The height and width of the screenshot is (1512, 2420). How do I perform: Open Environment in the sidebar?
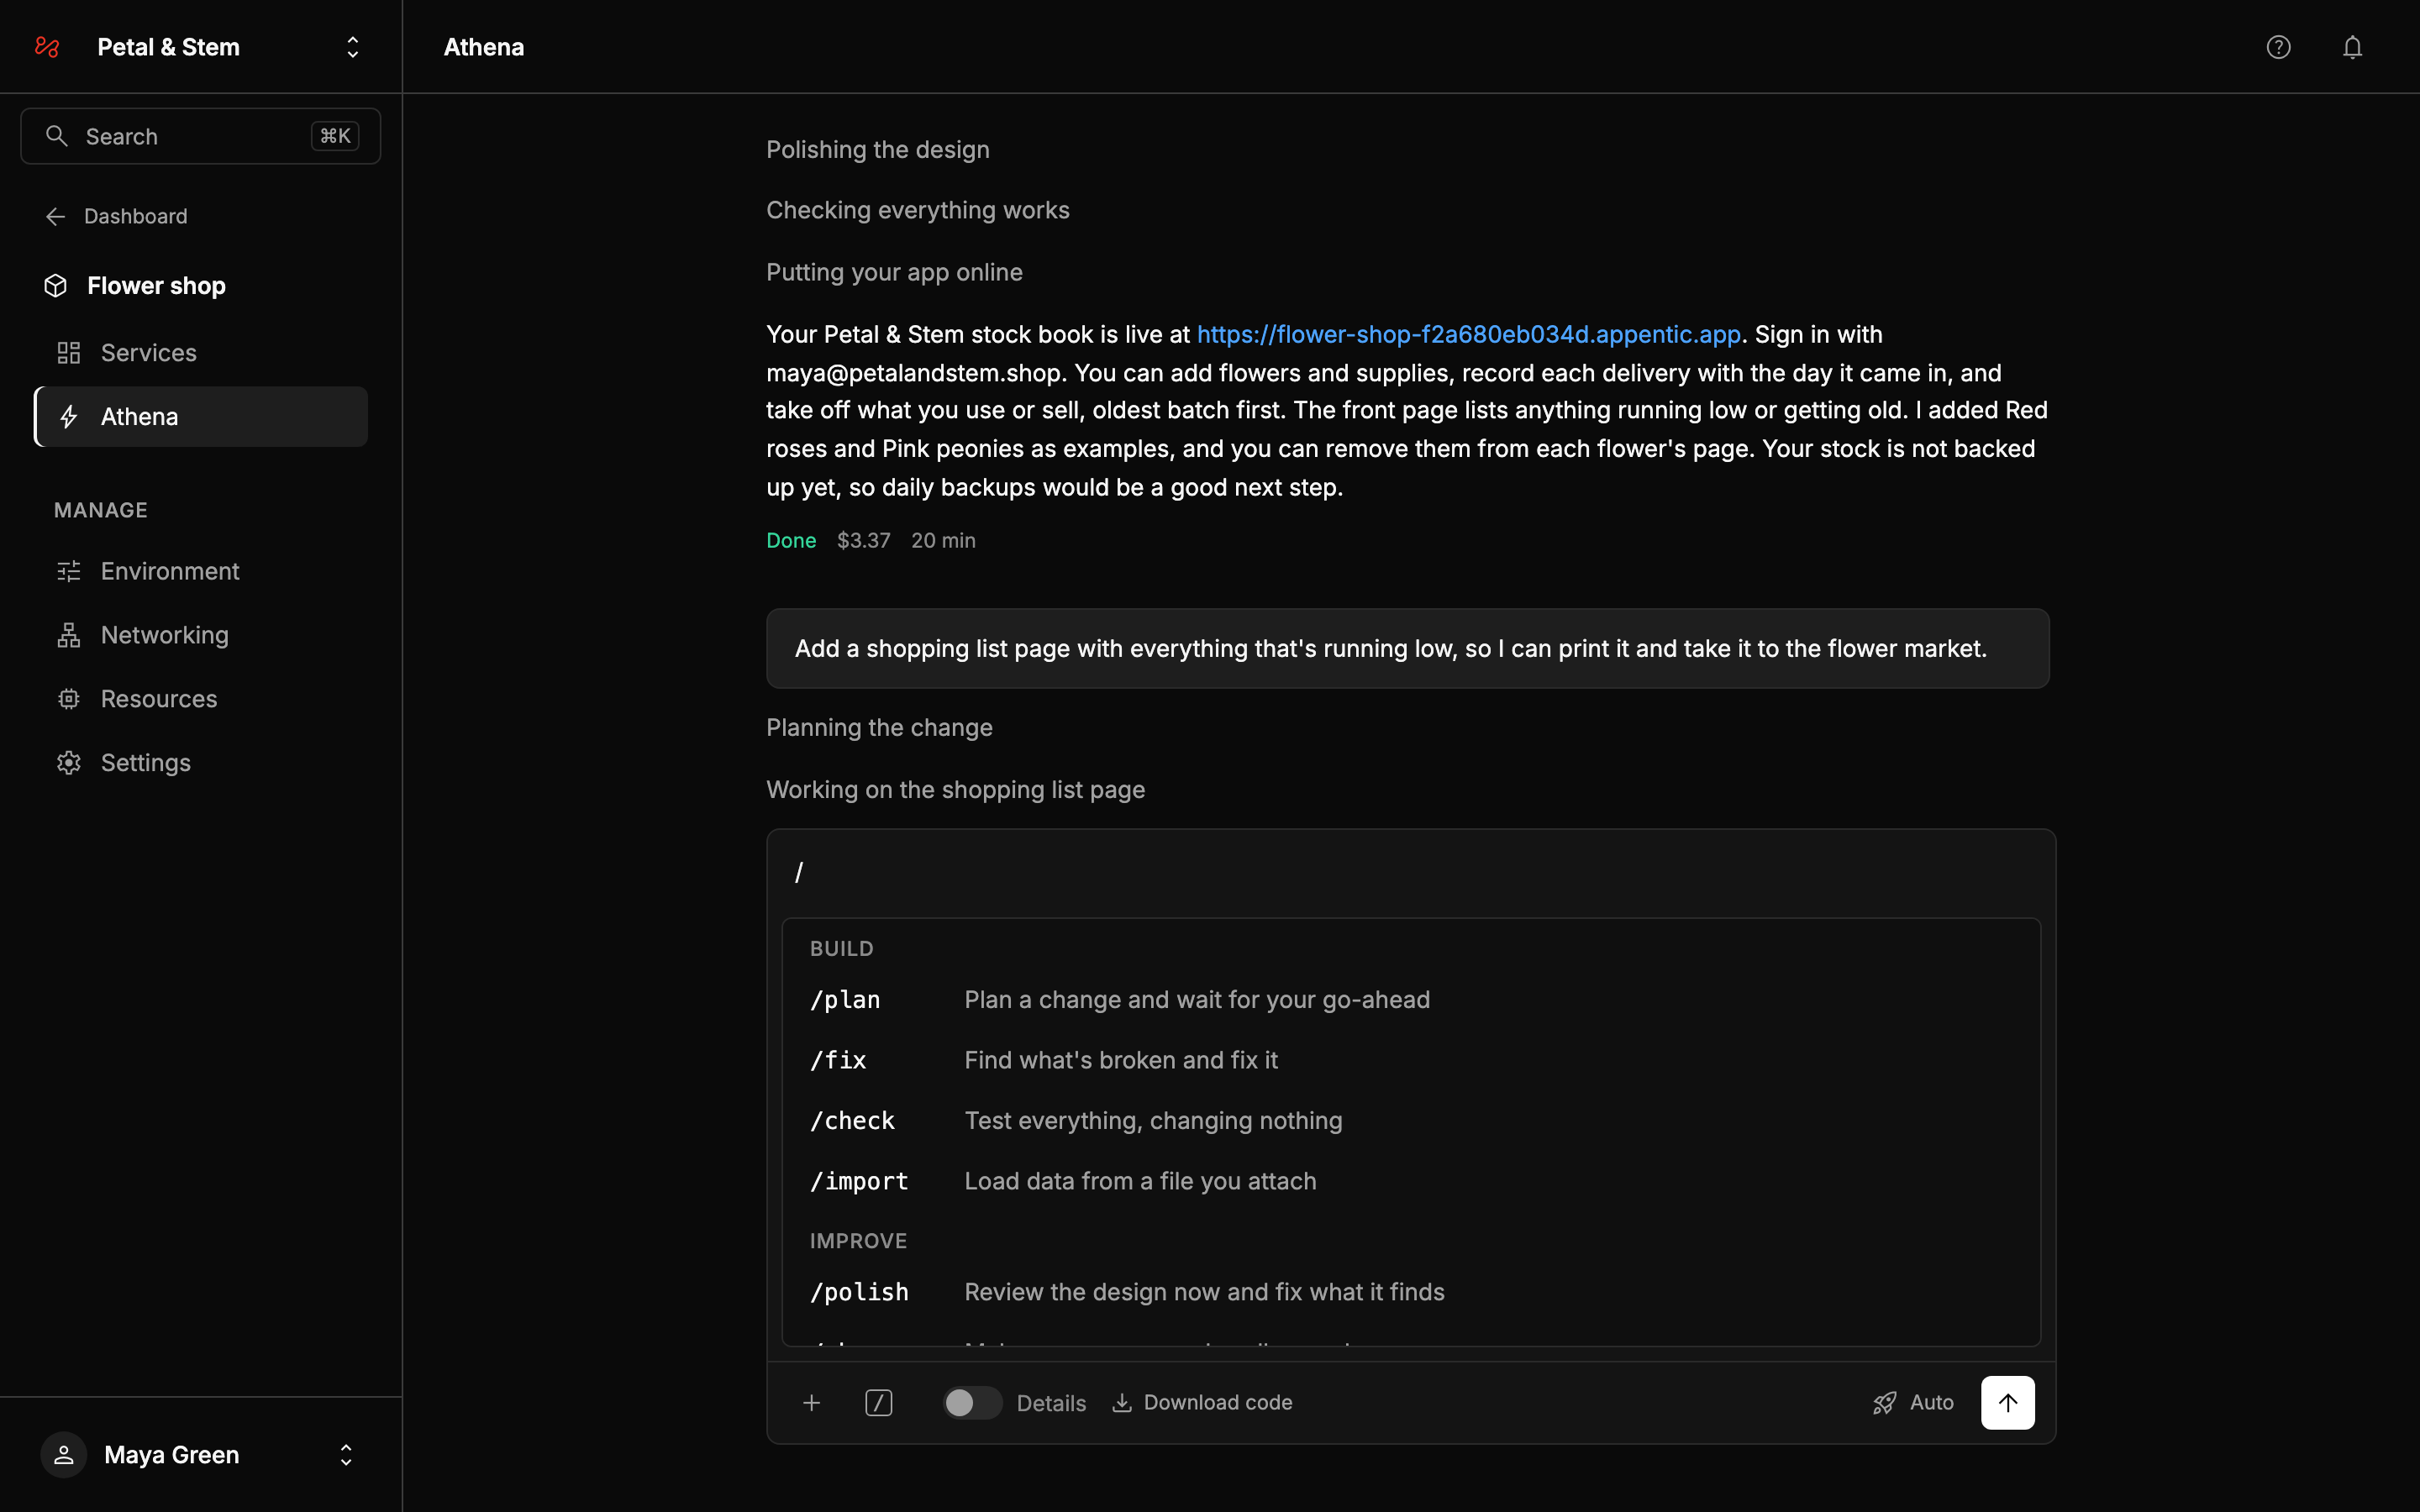201,571
